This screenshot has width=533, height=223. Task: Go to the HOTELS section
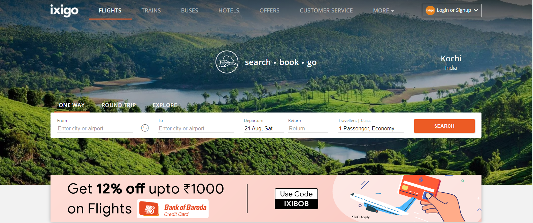click(x=229, y=11)
